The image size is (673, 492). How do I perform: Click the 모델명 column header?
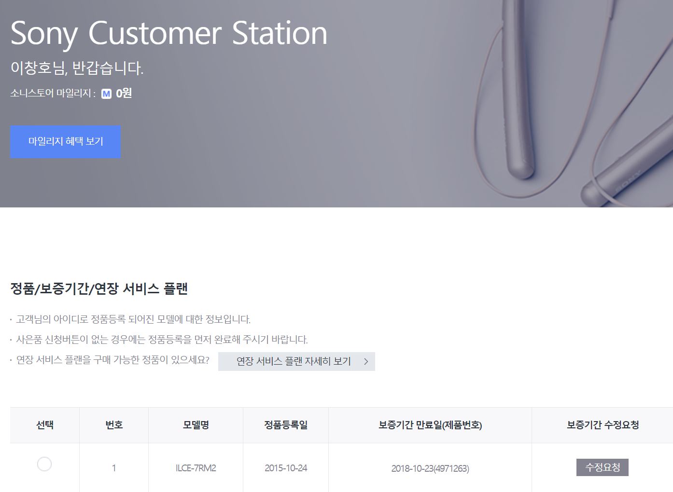point(196,425)
